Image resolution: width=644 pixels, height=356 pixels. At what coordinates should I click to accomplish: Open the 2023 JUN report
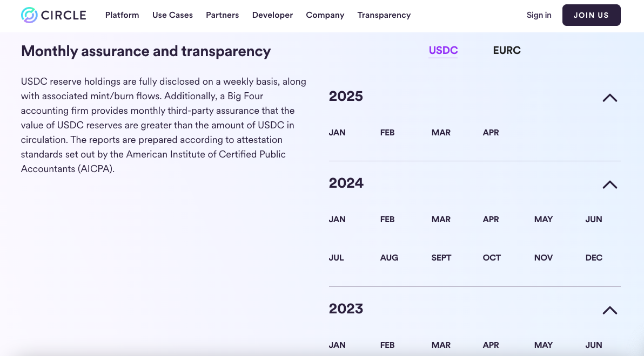[x=594, y=345]
